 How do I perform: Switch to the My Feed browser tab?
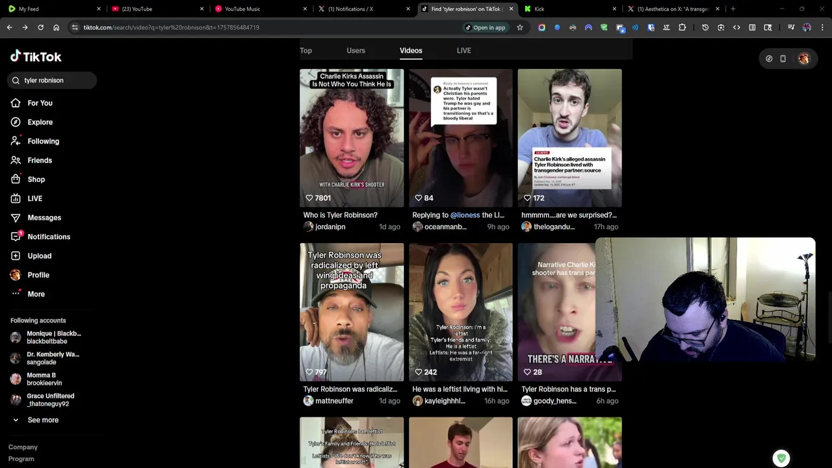pos(53,9)
